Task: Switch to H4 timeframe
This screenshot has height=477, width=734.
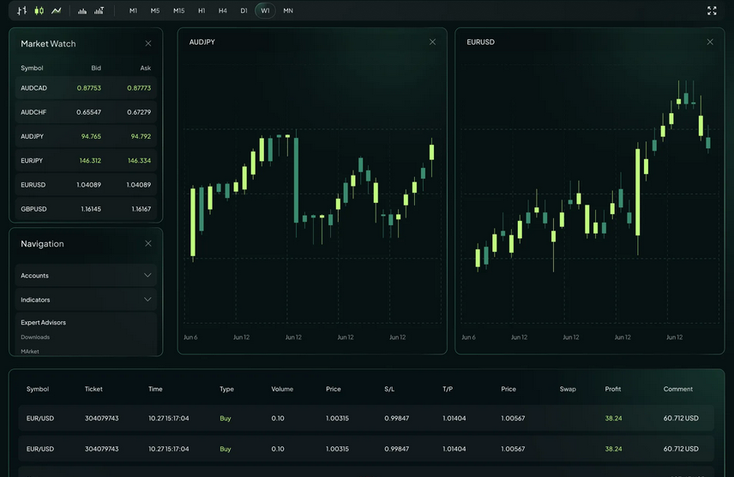Action: [222, 11]
